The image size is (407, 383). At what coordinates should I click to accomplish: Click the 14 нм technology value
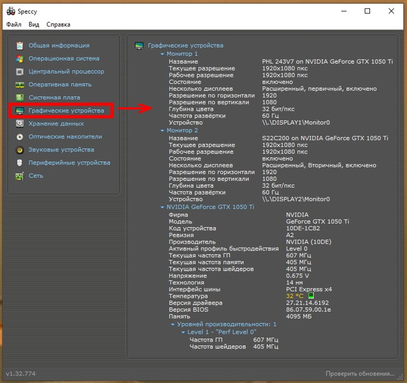294,282
